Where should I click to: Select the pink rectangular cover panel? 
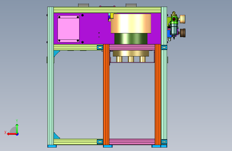68,29
